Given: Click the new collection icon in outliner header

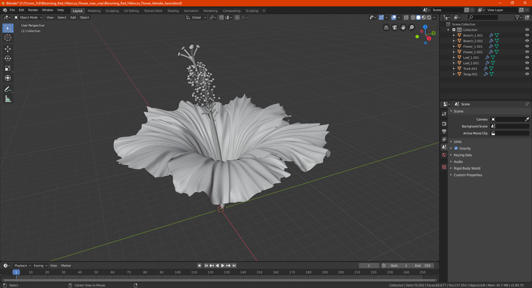Looking at the screenshot, I should [527, 17].
